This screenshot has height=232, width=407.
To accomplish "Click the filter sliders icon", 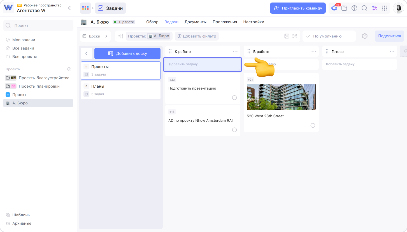I will click(121, 36).
